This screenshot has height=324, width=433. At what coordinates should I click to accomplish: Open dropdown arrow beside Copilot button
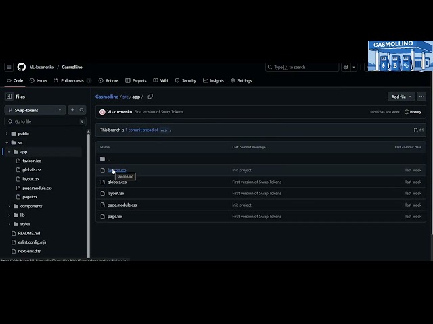tap(354, 67)
